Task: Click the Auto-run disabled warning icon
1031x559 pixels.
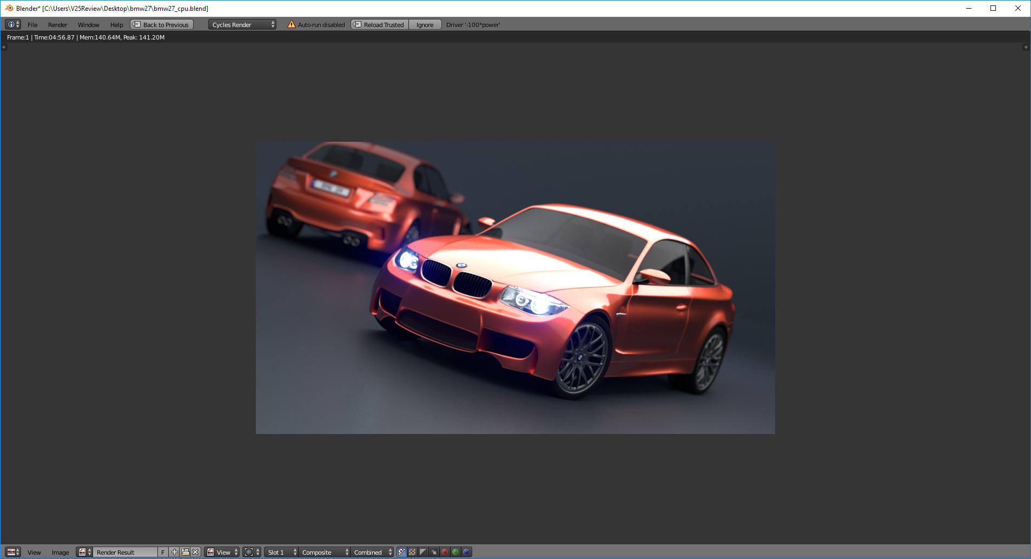Action: pos(292,24)
